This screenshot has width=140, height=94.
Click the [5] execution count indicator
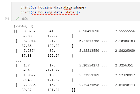click(7, 19)
